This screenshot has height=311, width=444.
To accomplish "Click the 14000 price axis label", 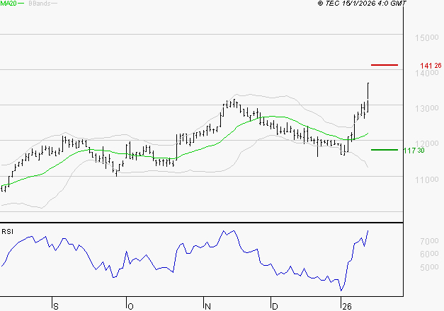I will (426, 74).
